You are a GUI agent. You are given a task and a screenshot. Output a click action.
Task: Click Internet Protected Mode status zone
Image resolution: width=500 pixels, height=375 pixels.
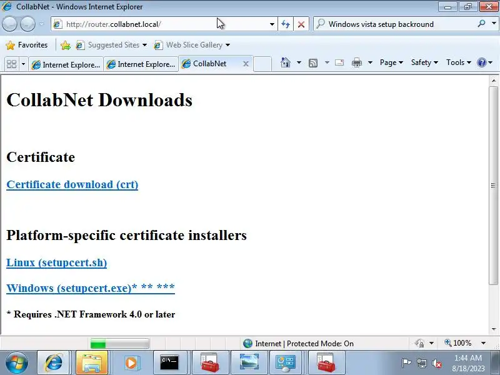click(298, 343)
